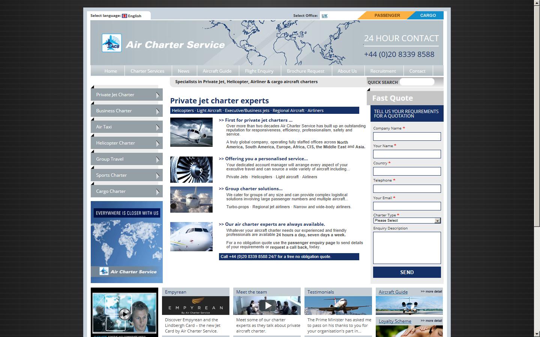Switch to the CARGO tab
The image size is (540, 337).
coord(427,15)
